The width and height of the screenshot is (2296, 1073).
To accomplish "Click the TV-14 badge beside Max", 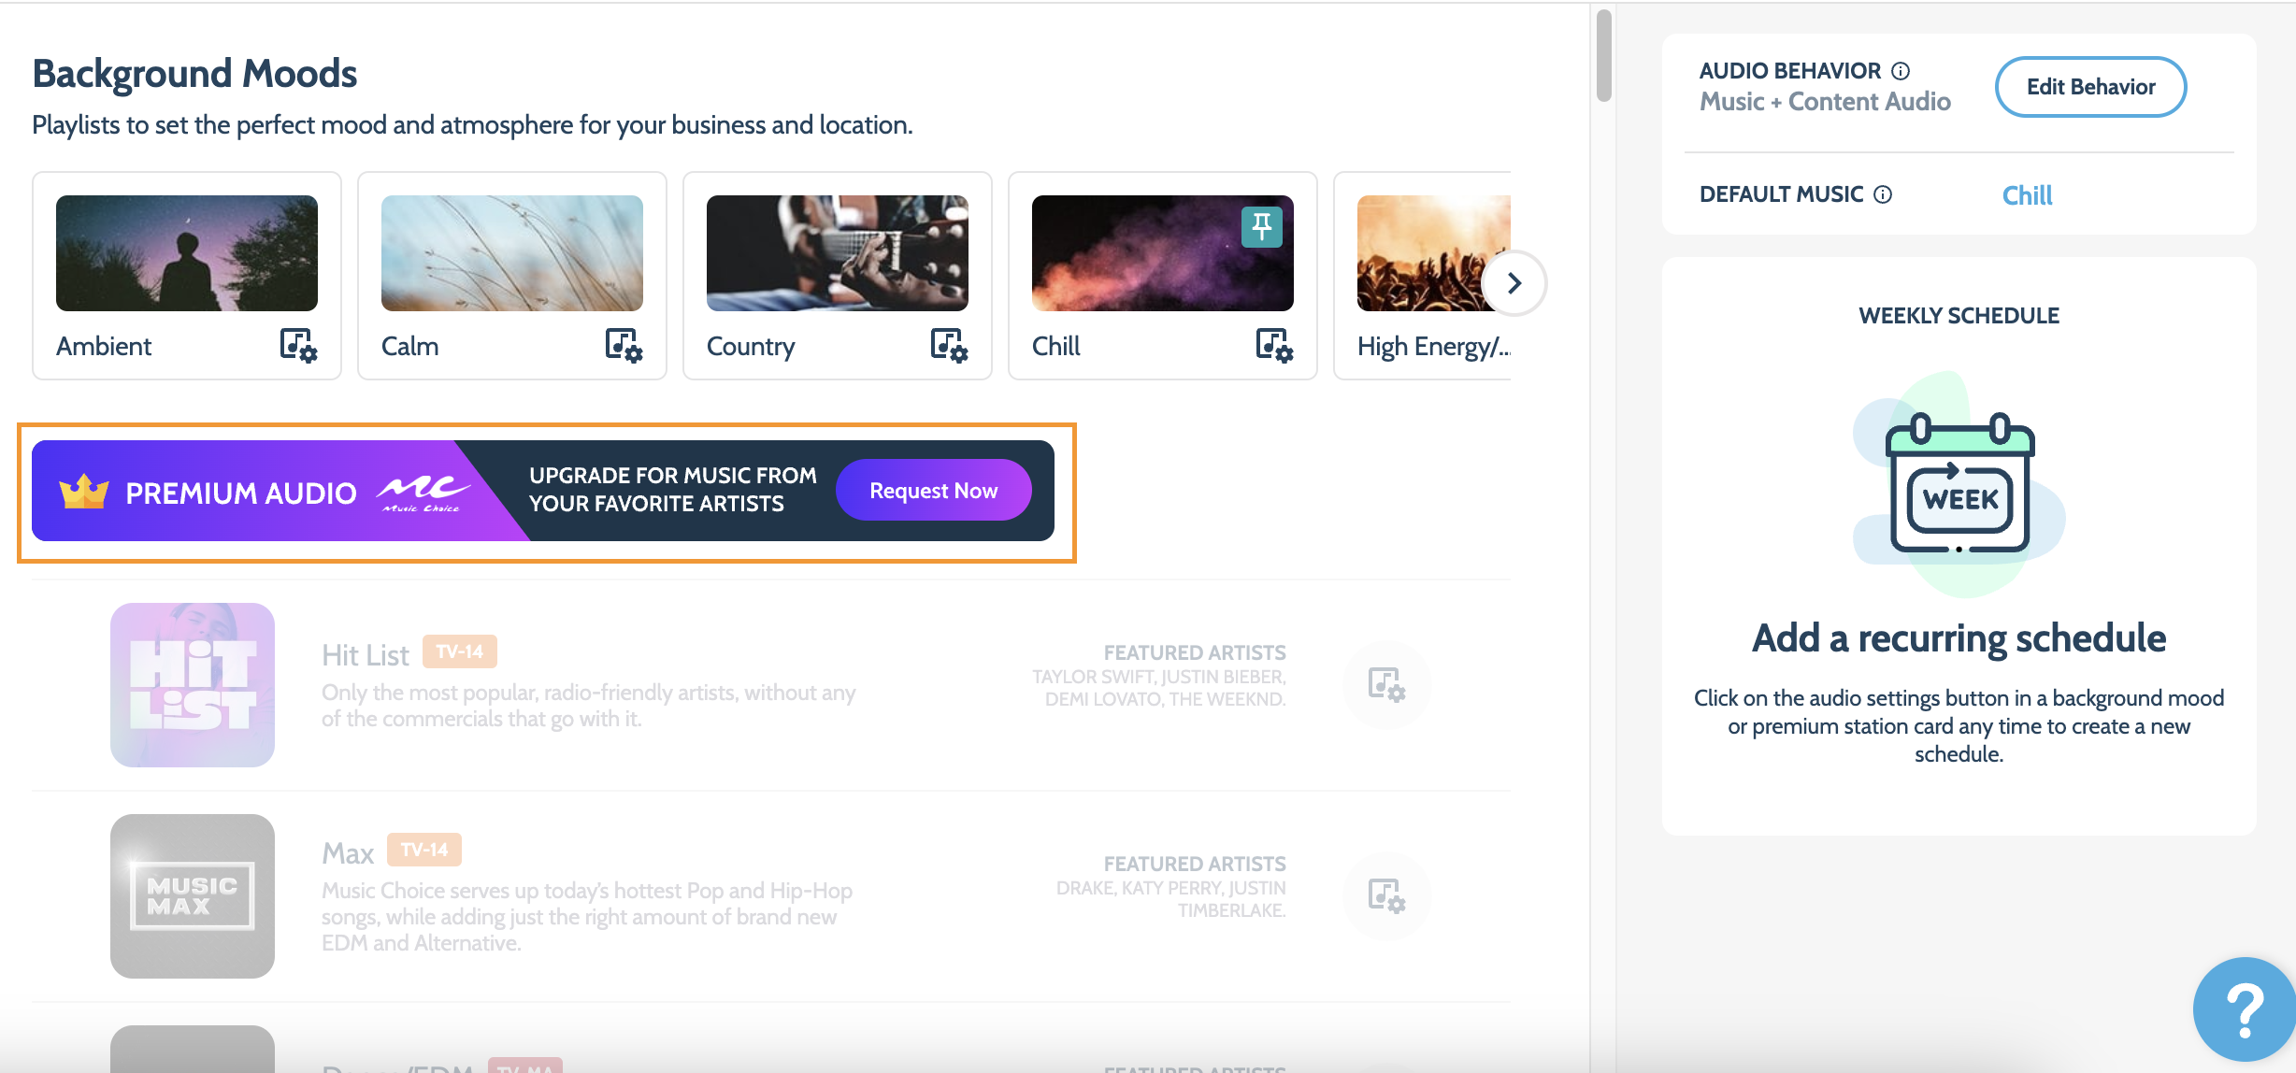I will 424,850.
